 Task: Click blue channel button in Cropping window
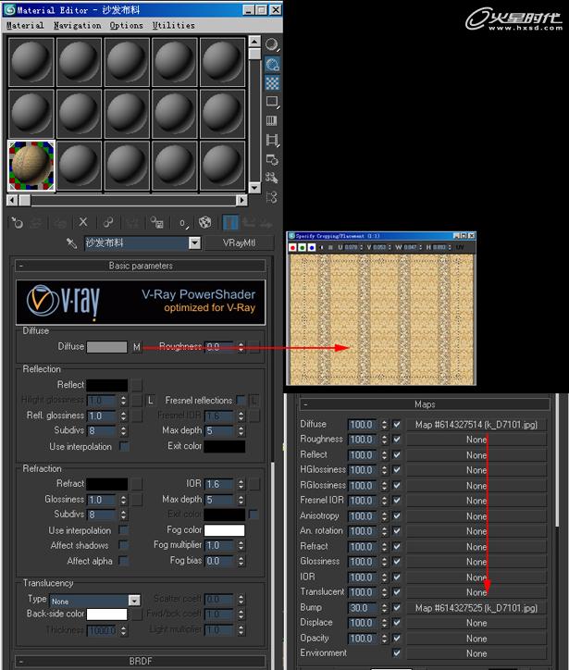[312, 247]
